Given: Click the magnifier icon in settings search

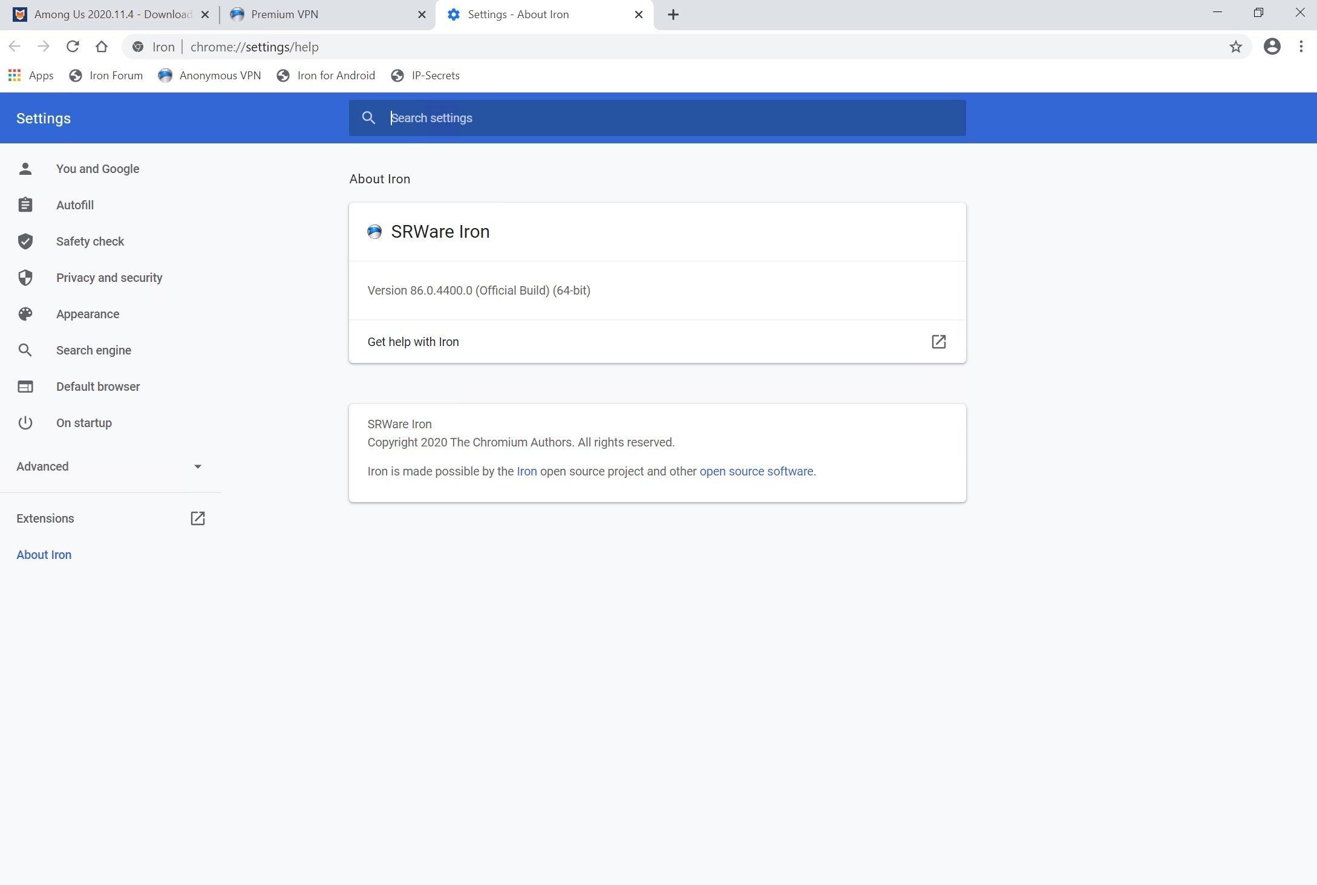Looking at the screenshot, I should point(368,118).
